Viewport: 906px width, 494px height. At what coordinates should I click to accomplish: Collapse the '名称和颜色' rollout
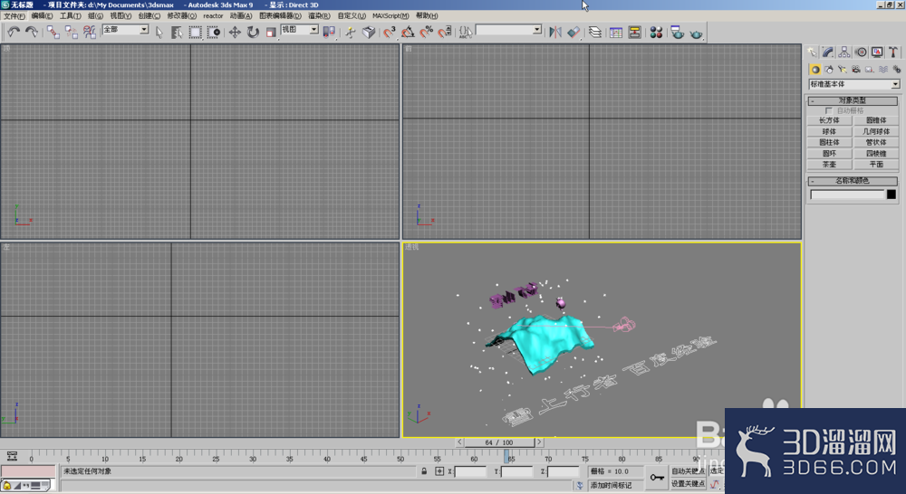[x=853, y=181]
